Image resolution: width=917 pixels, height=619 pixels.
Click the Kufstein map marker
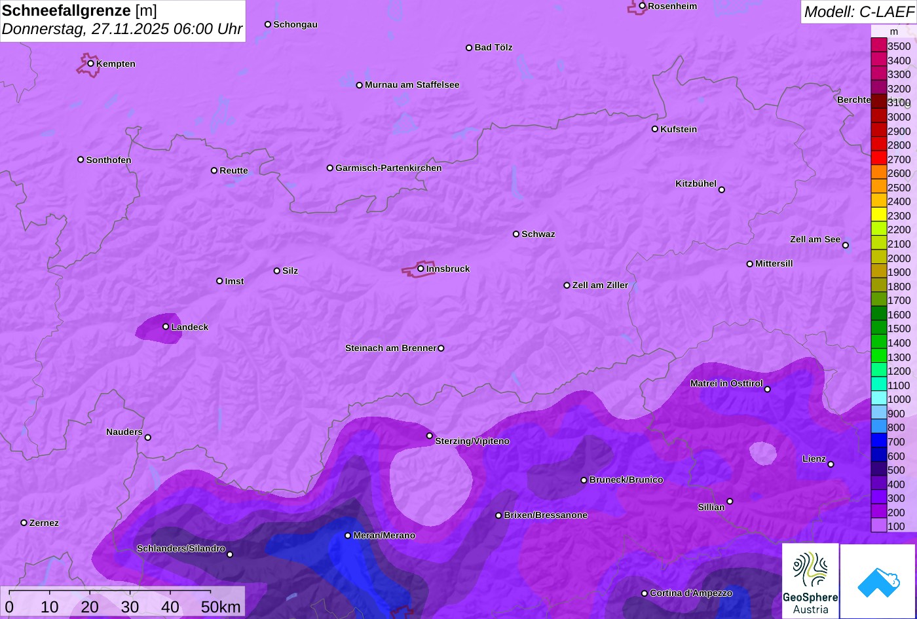point(654,129)
